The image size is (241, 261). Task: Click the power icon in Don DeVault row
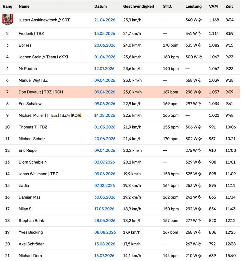click(200, 92)
